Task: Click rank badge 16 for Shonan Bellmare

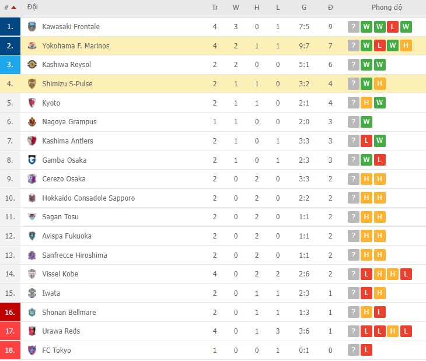Action: [10, 313]
